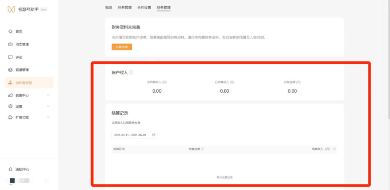The image size is (390, 190).
Task: Switch to the 概览 tab
Action: tap(109, 7)
